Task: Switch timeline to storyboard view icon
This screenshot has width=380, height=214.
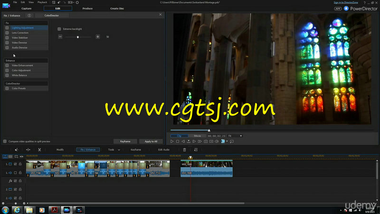Action: [10, 156]
